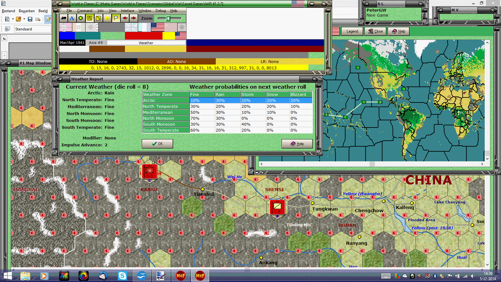Confirm the Weather Report with OK
The image size is (501, 282).
point(157,144)
